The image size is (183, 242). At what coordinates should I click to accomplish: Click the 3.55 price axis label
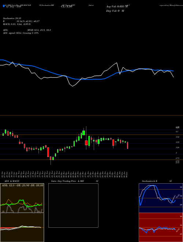(x=177, y=142)
